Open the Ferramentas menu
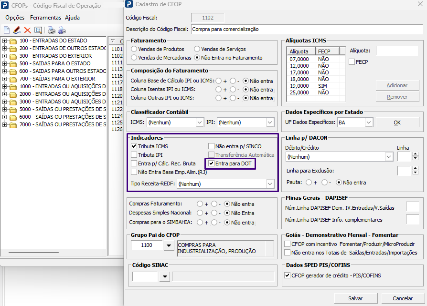Image resolution: width=427 pixels, height=306 pixels. pyautogui.click(x=45, y=18)
